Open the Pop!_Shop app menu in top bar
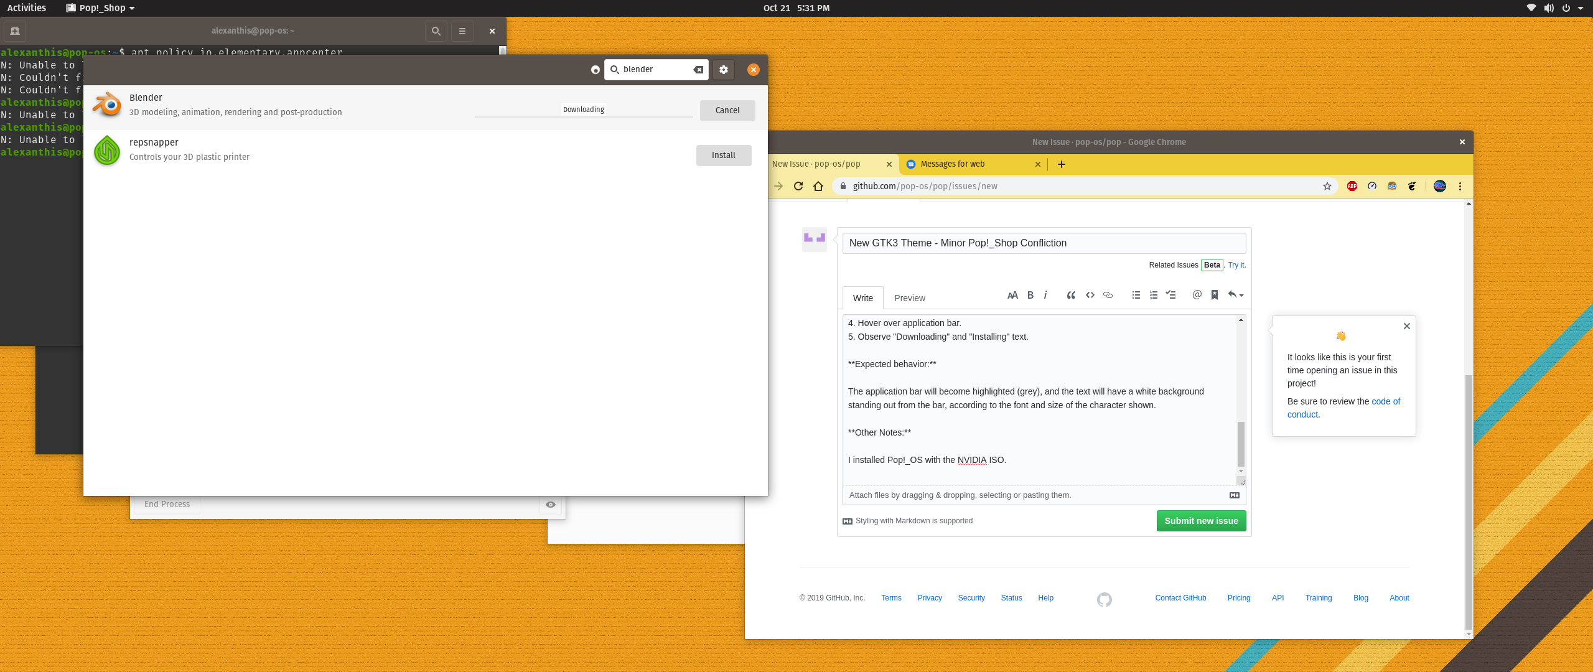Screen dimensions: 1593x672 coord(100,8)
